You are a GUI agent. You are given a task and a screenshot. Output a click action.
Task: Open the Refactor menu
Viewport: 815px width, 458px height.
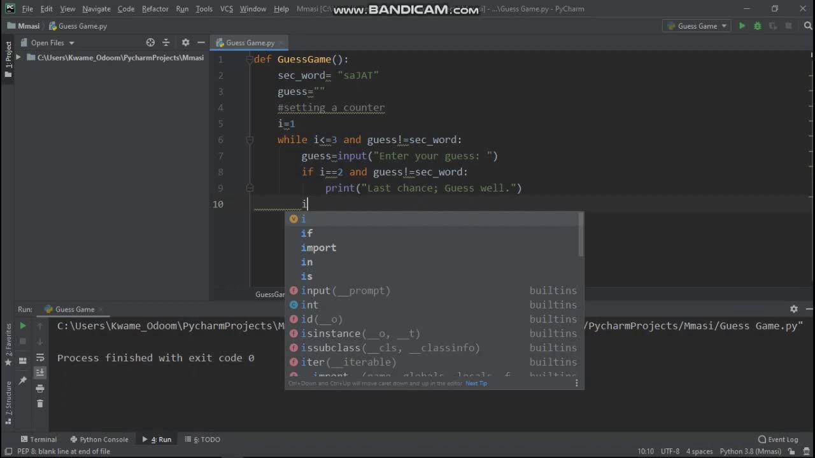click(x=155, y=9)
